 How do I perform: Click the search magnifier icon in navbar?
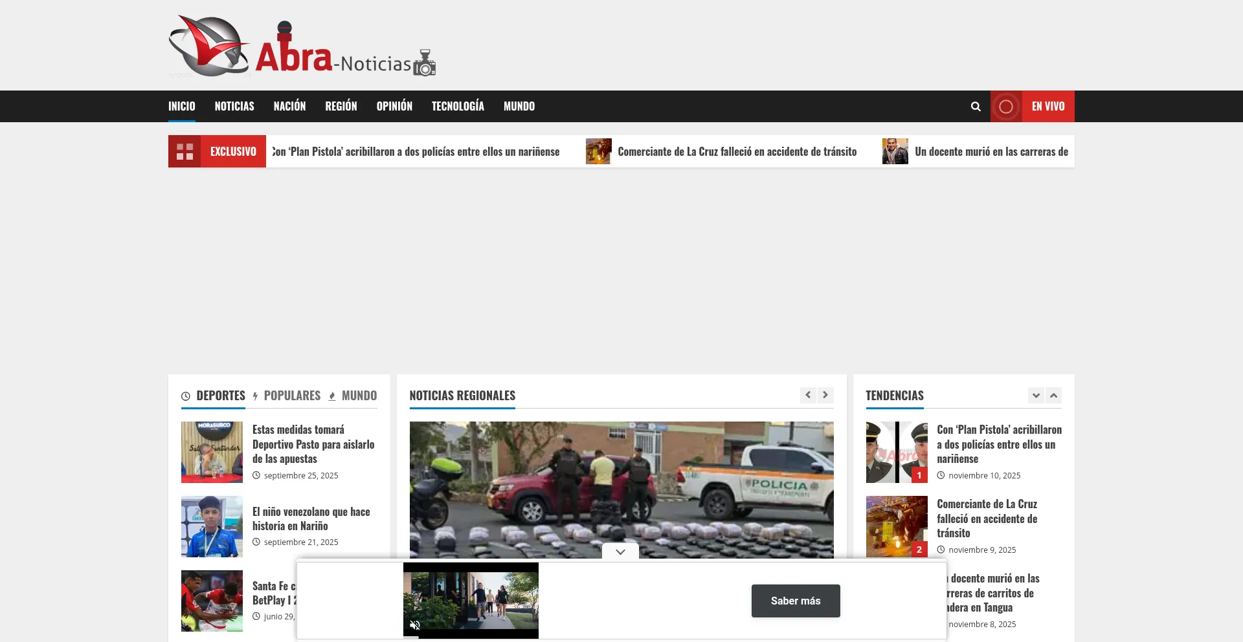click(x=976, y=107)
